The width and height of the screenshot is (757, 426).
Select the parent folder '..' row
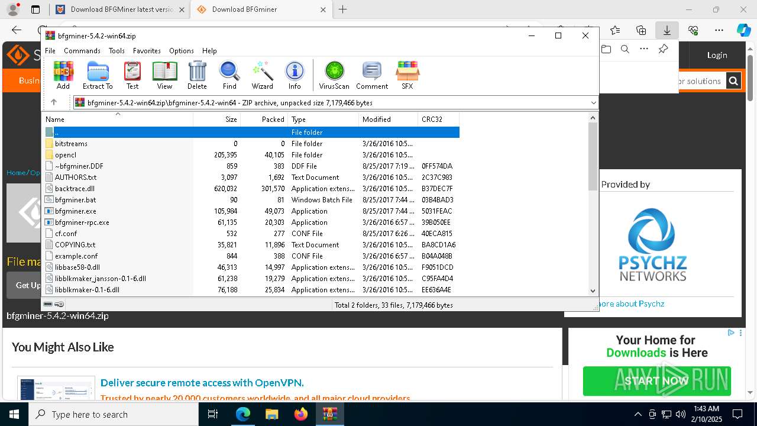(251, 133)
